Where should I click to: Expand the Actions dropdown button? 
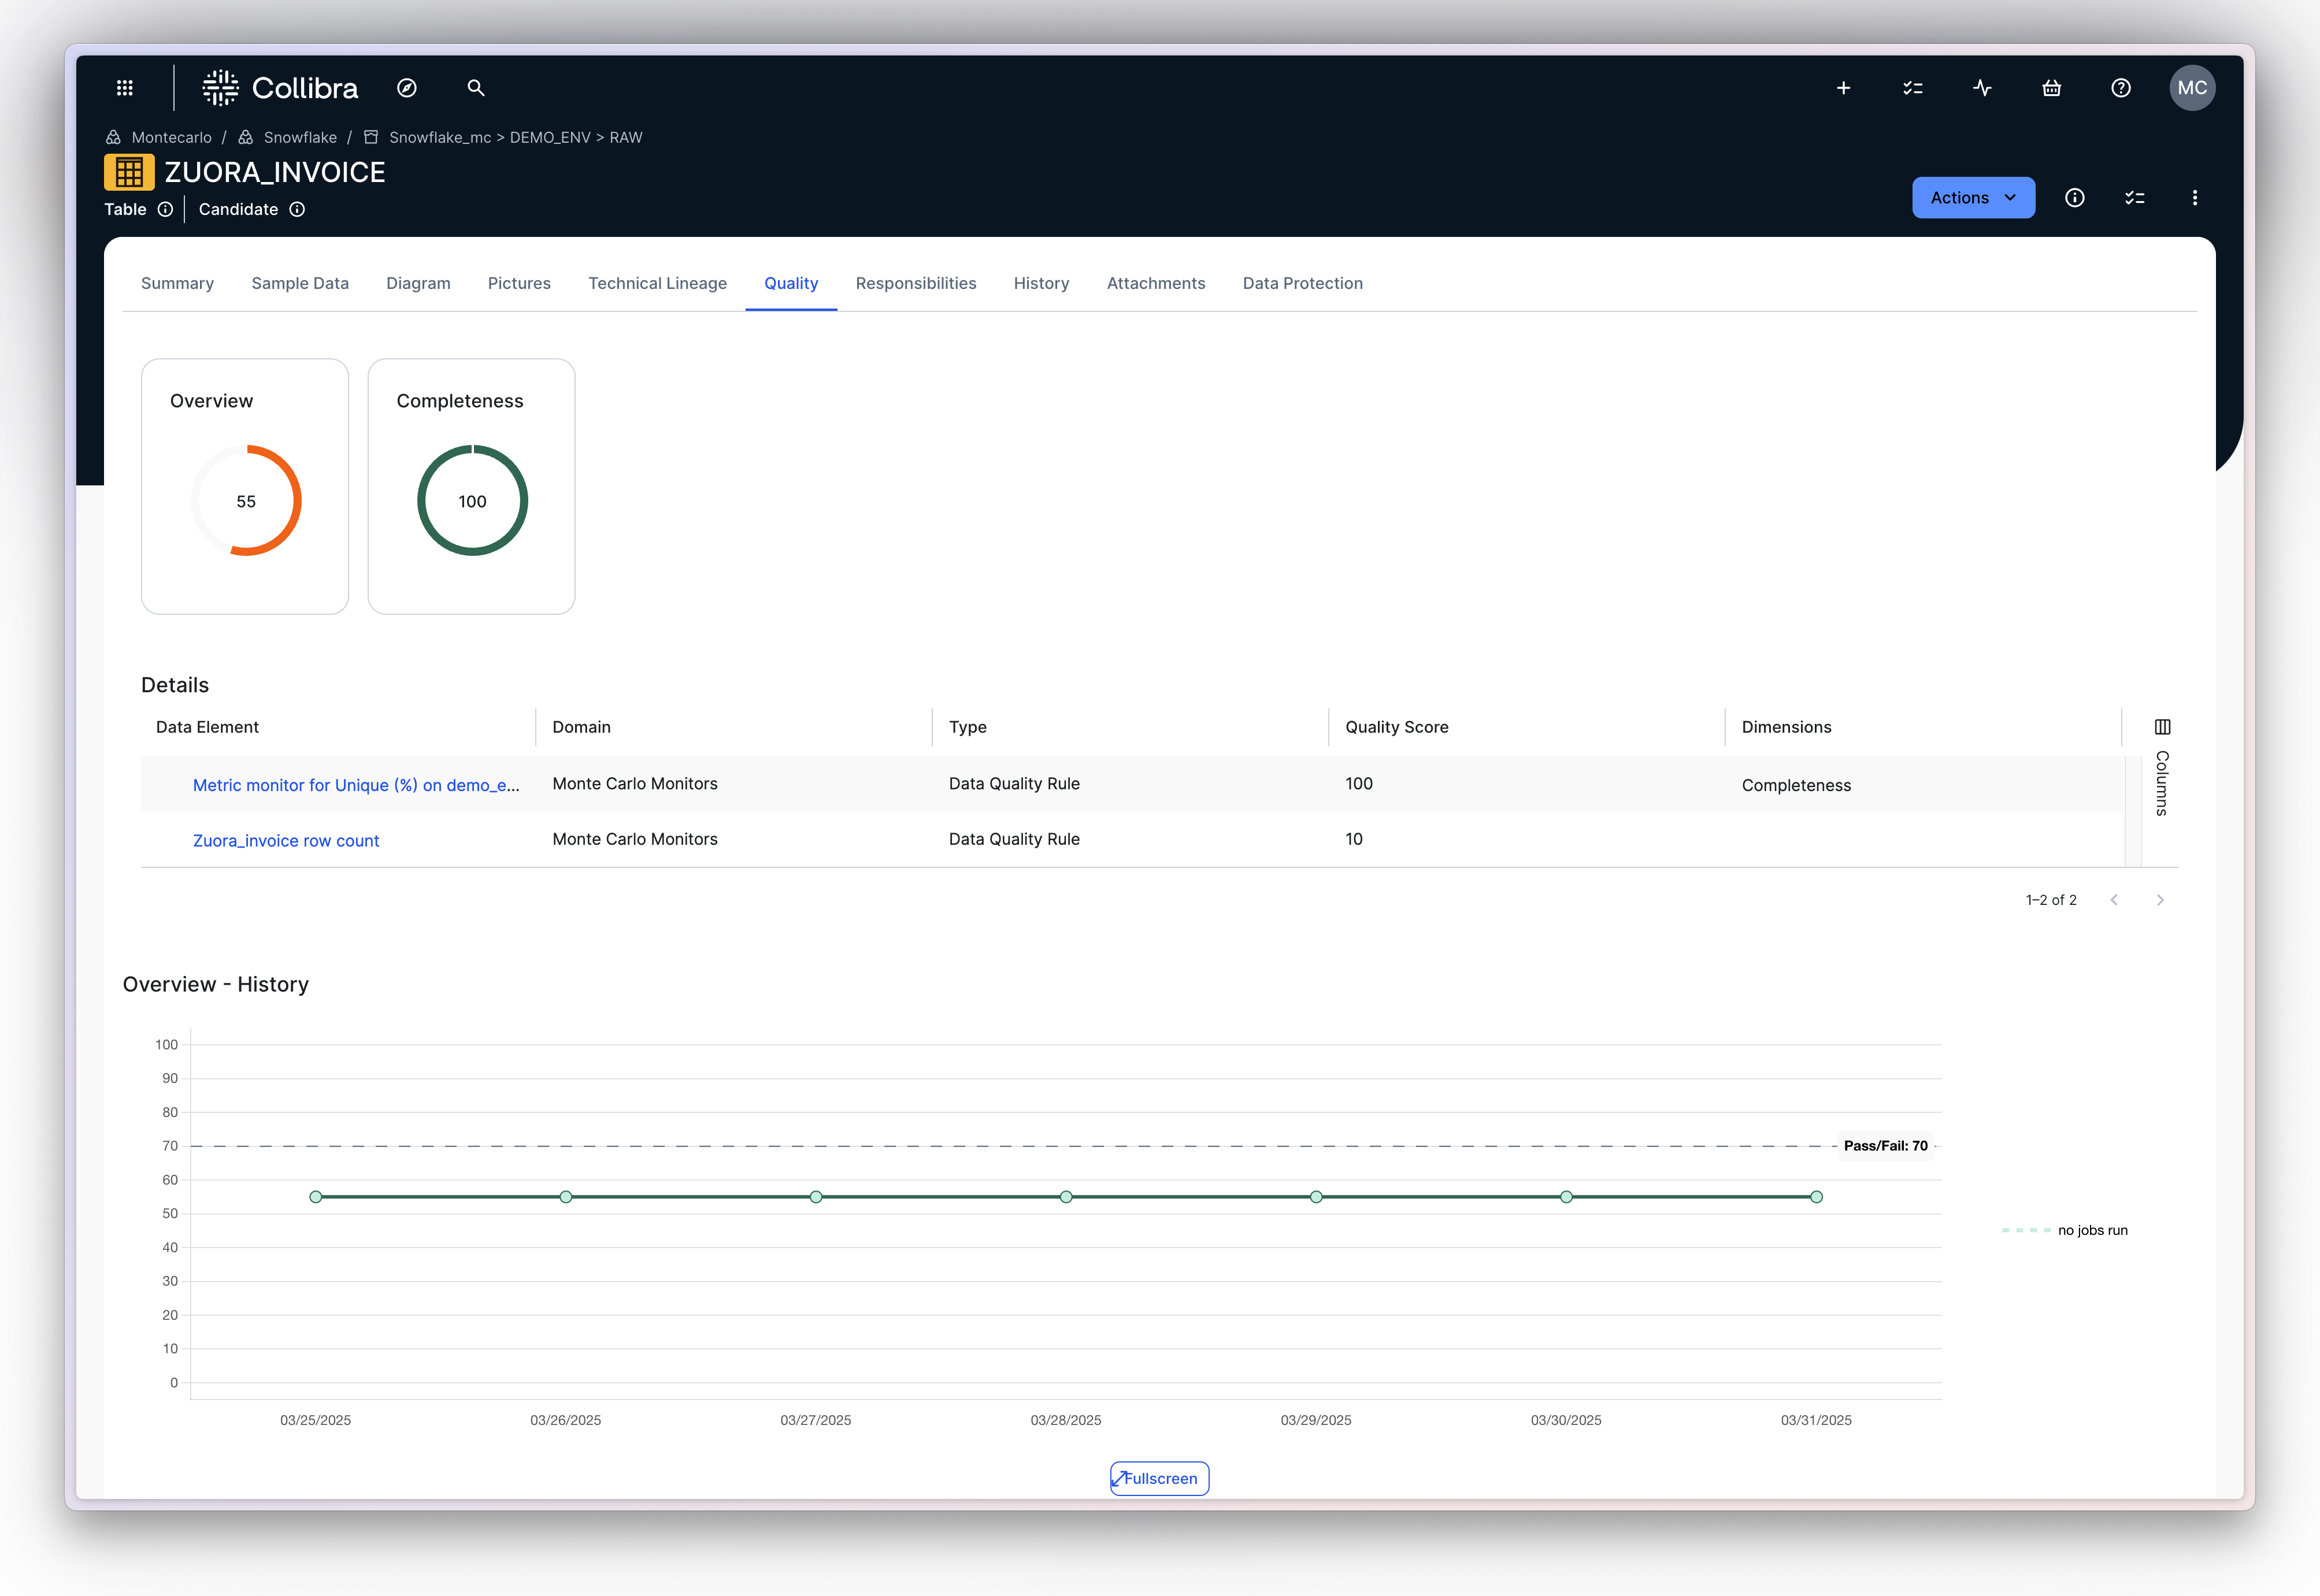[1972, 198]
